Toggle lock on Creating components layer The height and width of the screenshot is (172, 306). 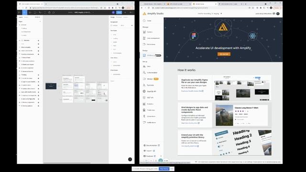(38, 54)
